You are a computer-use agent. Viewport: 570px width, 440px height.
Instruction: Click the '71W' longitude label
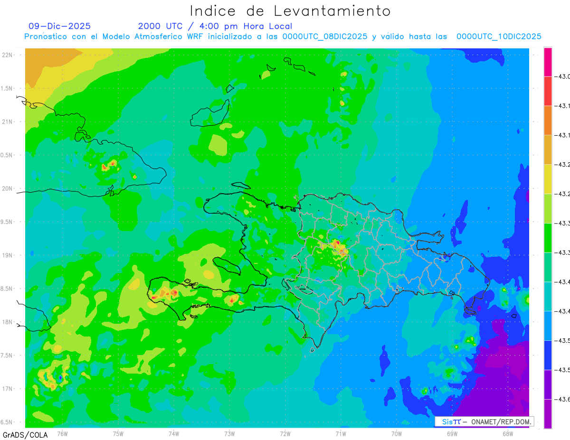pyautogui.click(x=341, y=433)
